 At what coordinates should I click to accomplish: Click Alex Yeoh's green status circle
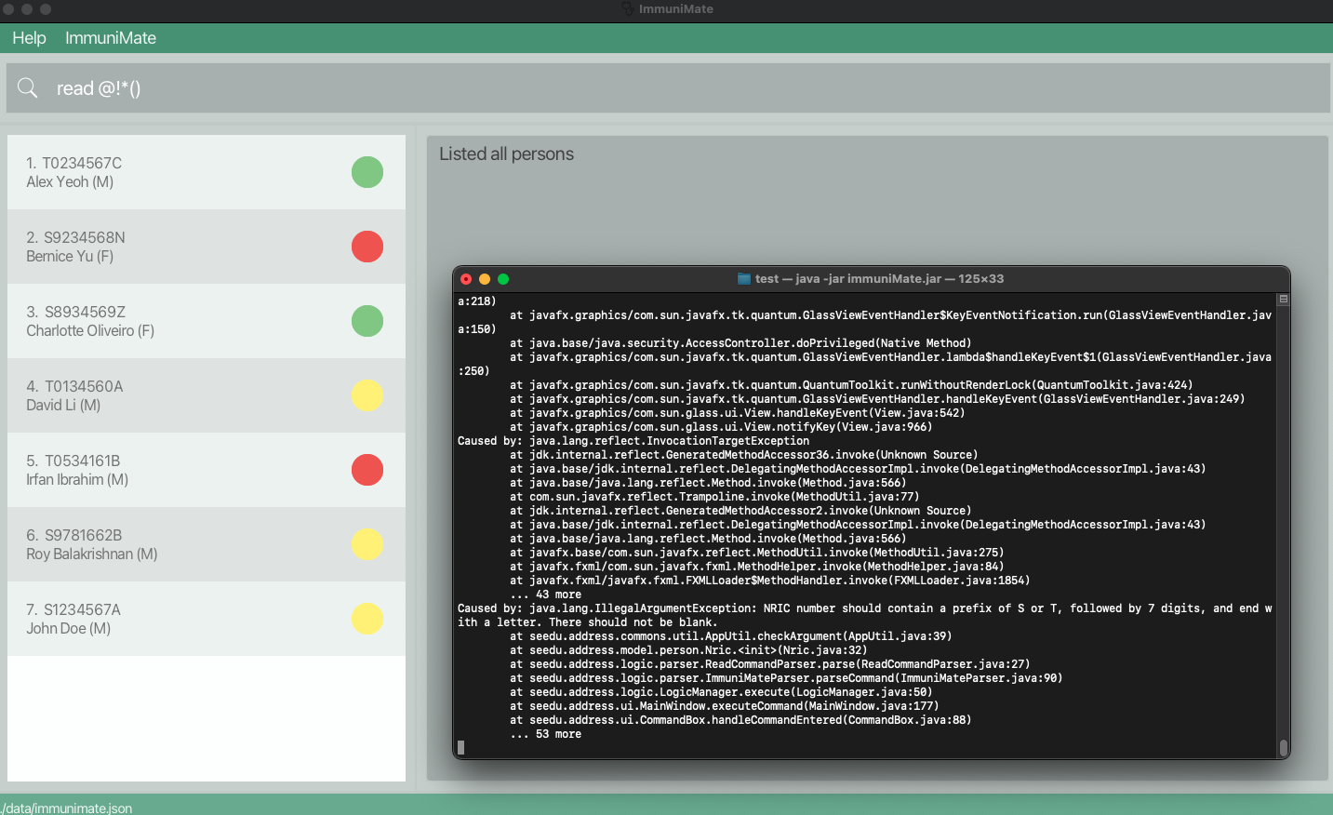point(367,172)
